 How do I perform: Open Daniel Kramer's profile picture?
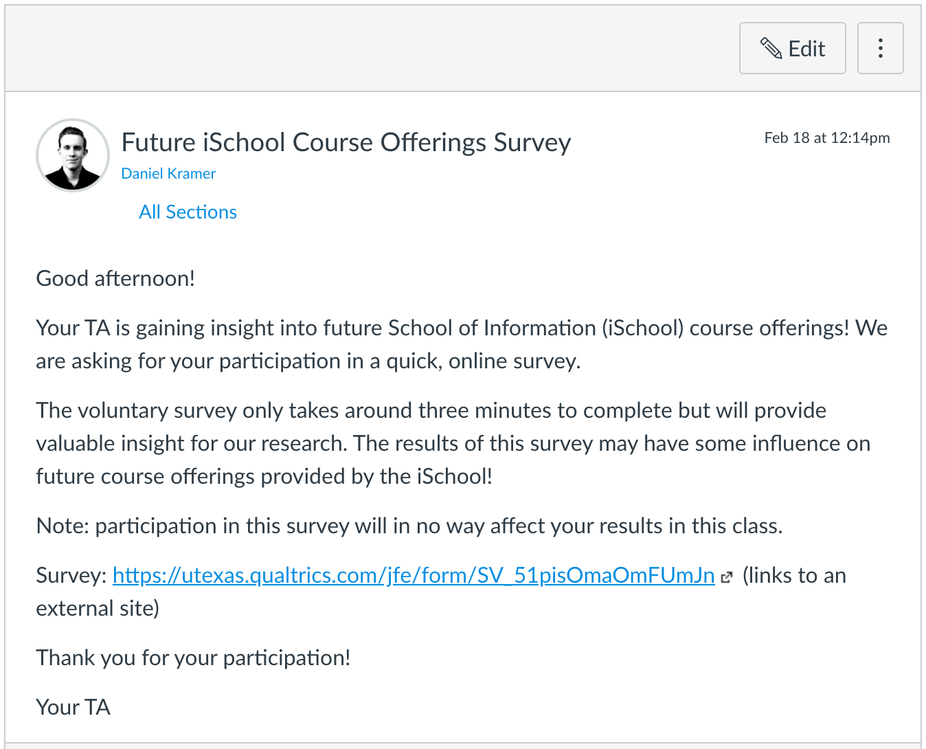pos(73,155)
